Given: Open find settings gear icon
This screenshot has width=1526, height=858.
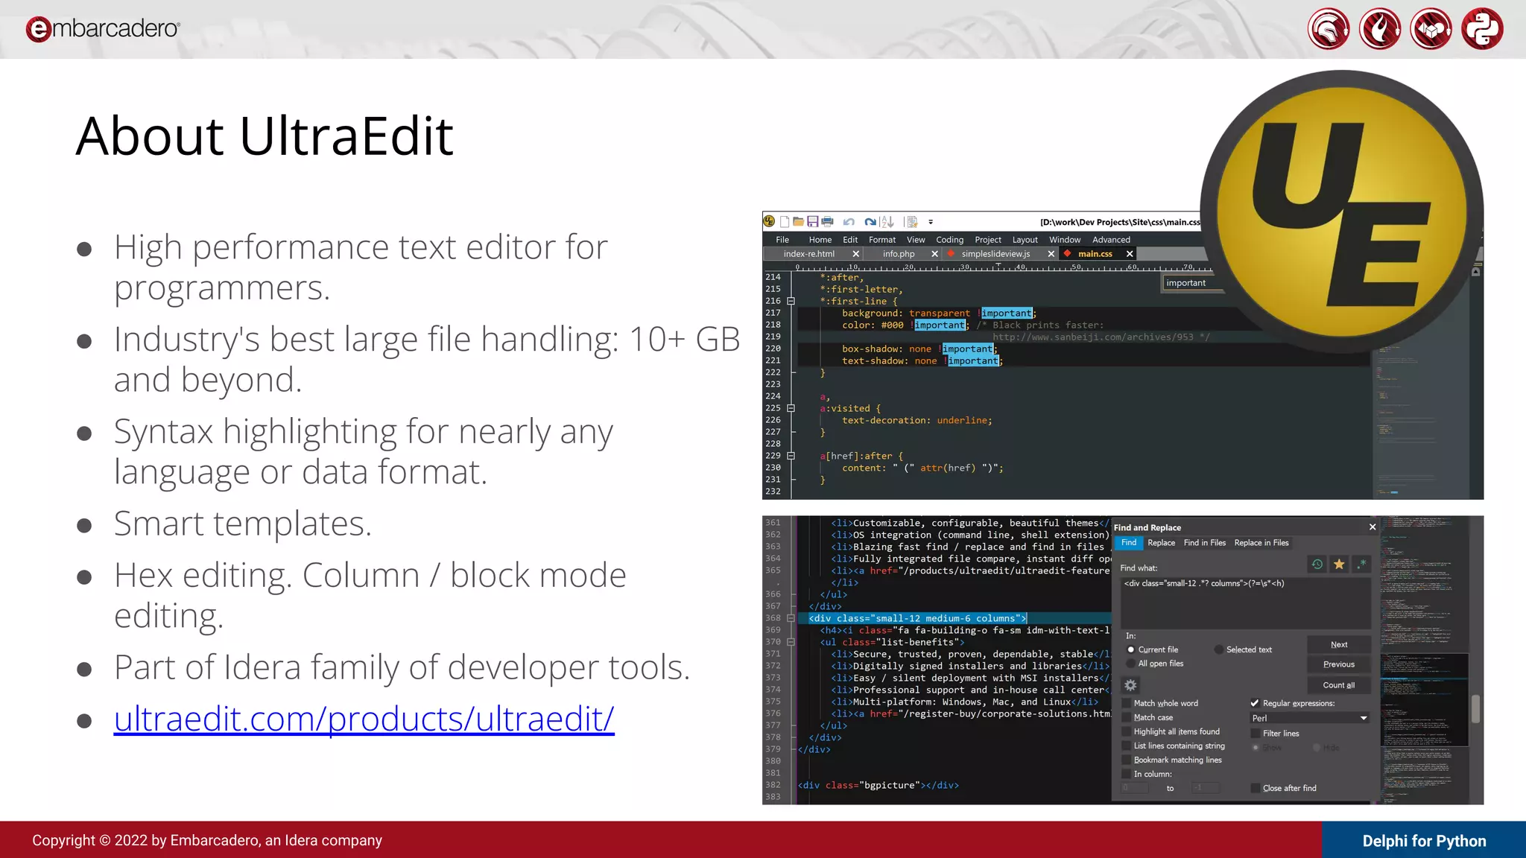Looking at the screenshot, I should [x=1130, y=685].
